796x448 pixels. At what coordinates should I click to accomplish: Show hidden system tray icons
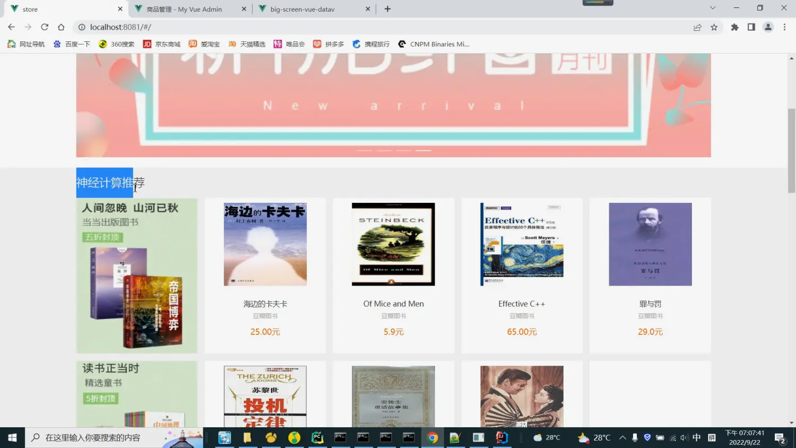[x=622, y=437]
